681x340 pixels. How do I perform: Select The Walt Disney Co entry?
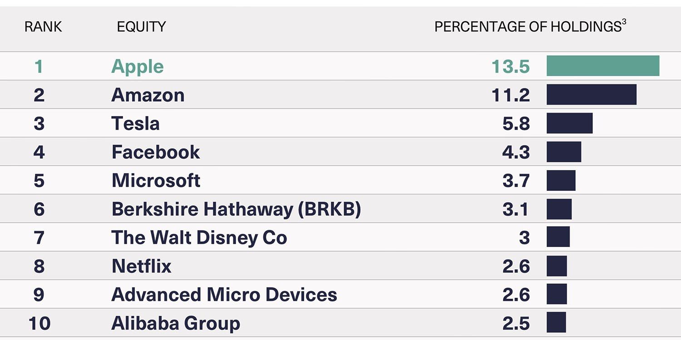(199, 238)
